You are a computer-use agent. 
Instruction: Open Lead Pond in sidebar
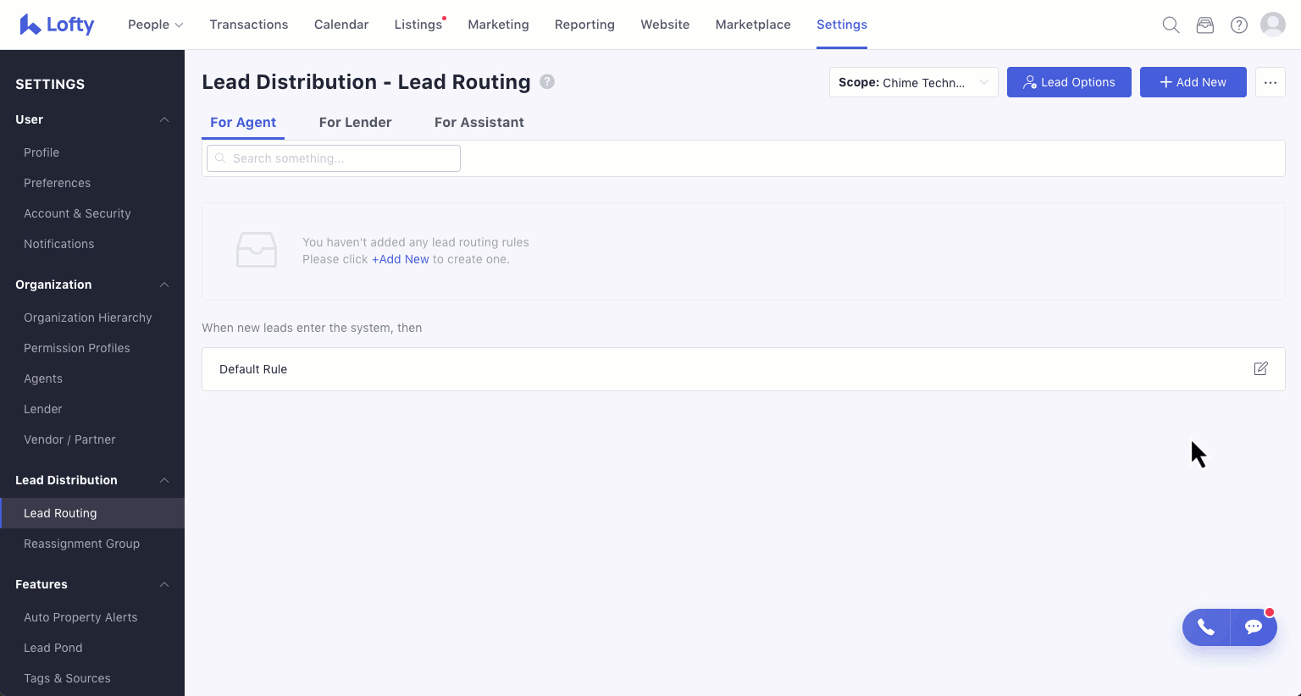53,648
